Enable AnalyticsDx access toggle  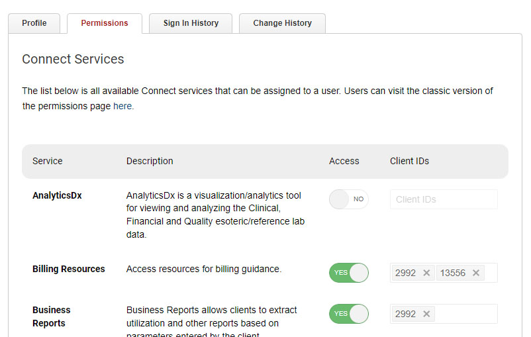[348, 199]
